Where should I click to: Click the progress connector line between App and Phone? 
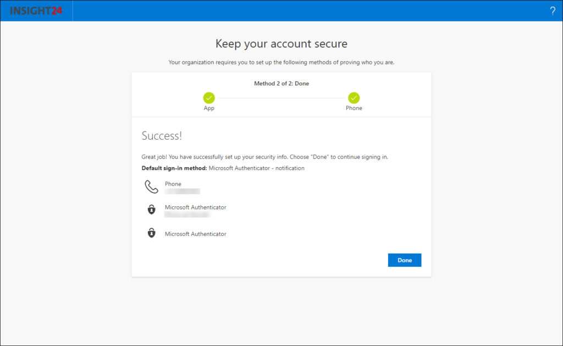click(281, 98)
